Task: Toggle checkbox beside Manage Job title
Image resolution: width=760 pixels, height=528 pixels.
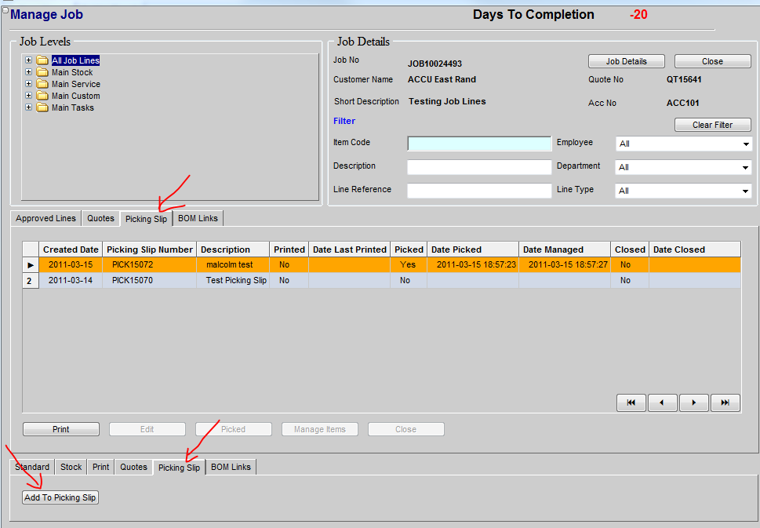Action: (x=5, y=10)
